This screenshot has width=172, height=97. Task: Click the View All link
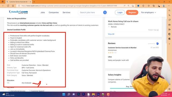tap(111, 34)
